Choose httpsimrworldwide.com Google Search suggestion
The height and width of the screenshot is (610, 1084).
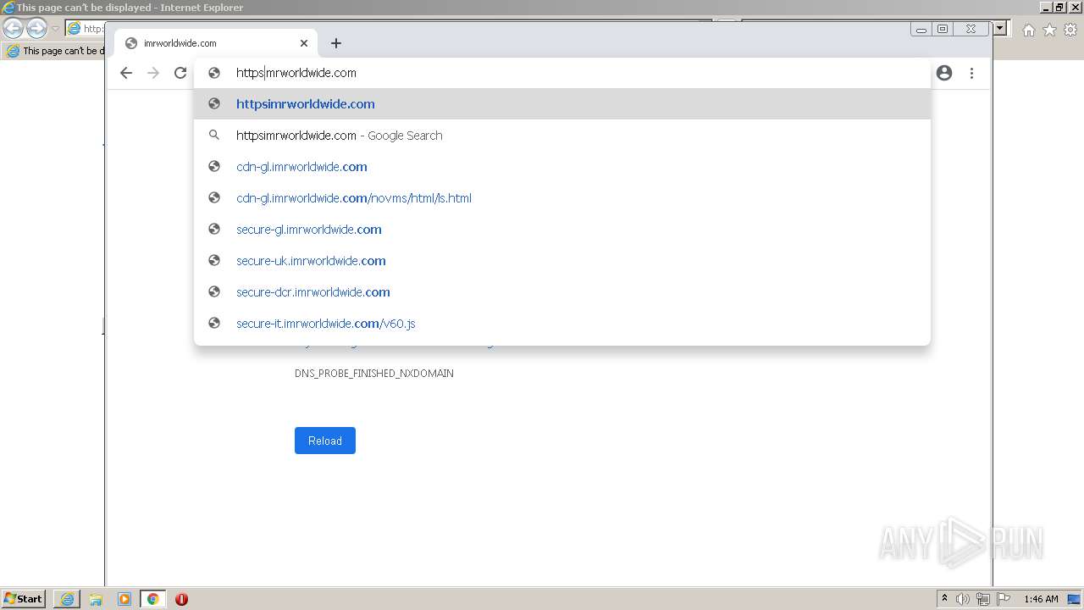tap(562, 136)
